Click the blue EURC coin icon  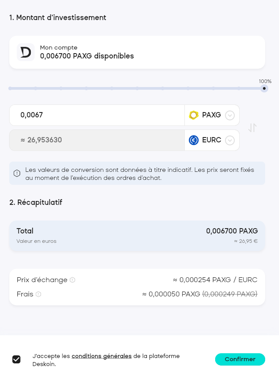coord(194,140)
